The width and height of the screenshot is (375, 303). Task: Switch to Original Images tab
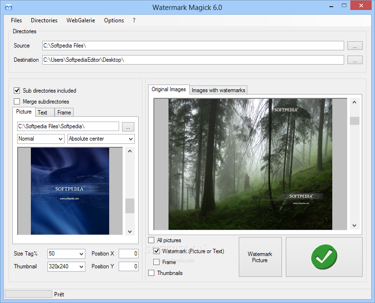[x=169, y=89]
